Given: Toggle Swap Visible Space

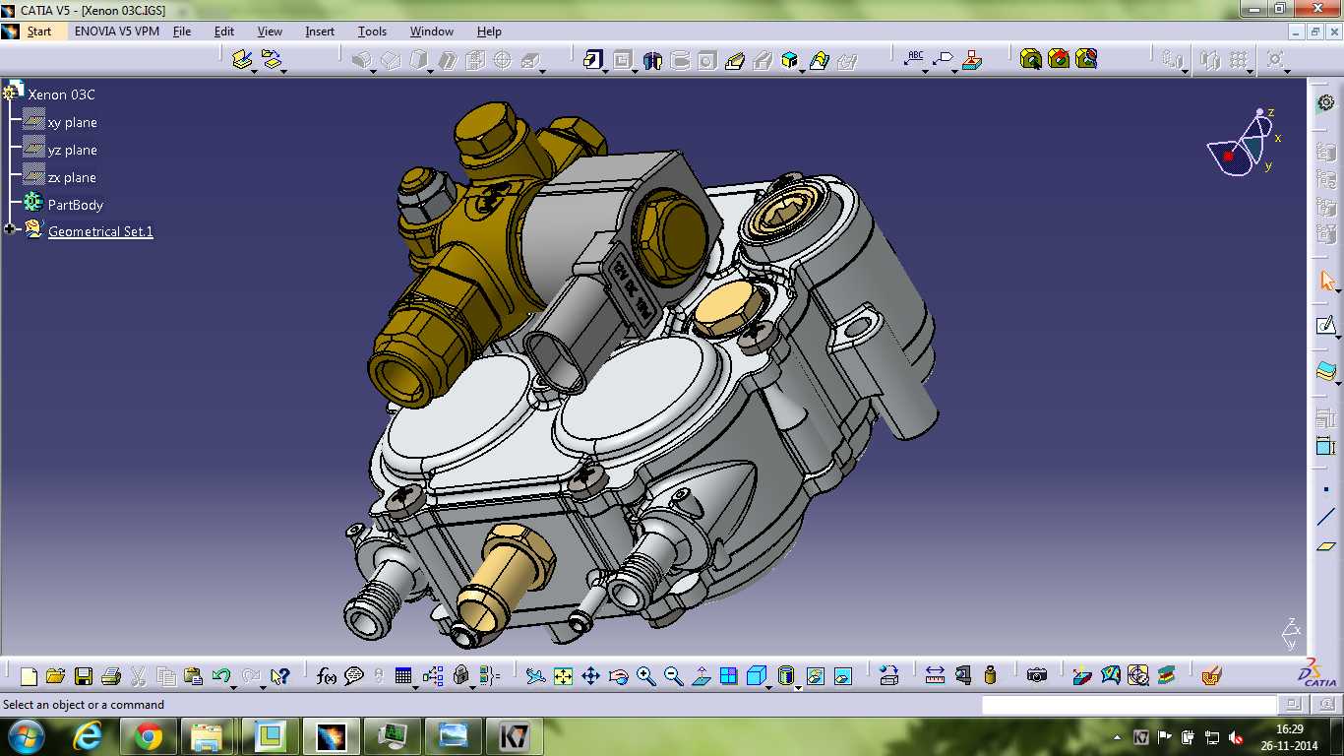Looking at the screenshot, I should click(843, 676).
